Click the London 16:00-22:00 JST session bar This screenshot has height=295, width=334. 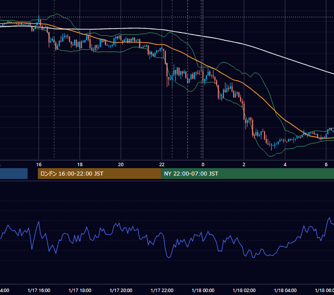coord(99,174)
